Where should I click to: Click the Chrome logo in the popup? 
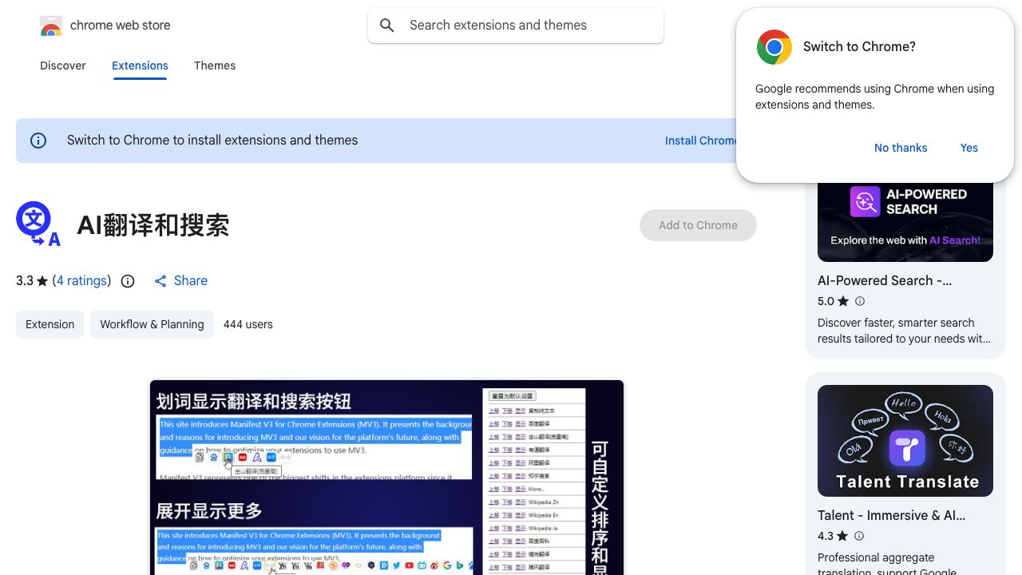pos(774,47)
